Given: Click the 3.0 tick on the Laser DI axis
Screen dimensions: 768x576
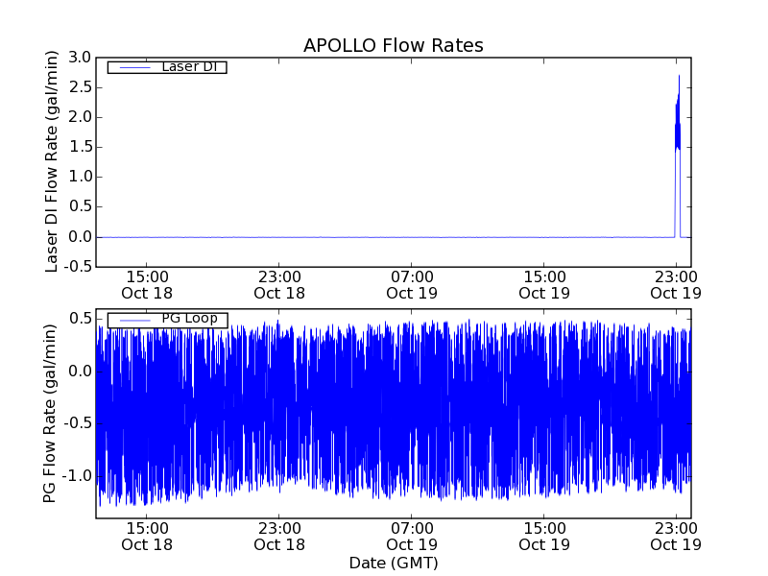Looking at the screenshot, I should click(x=77, y=59).
